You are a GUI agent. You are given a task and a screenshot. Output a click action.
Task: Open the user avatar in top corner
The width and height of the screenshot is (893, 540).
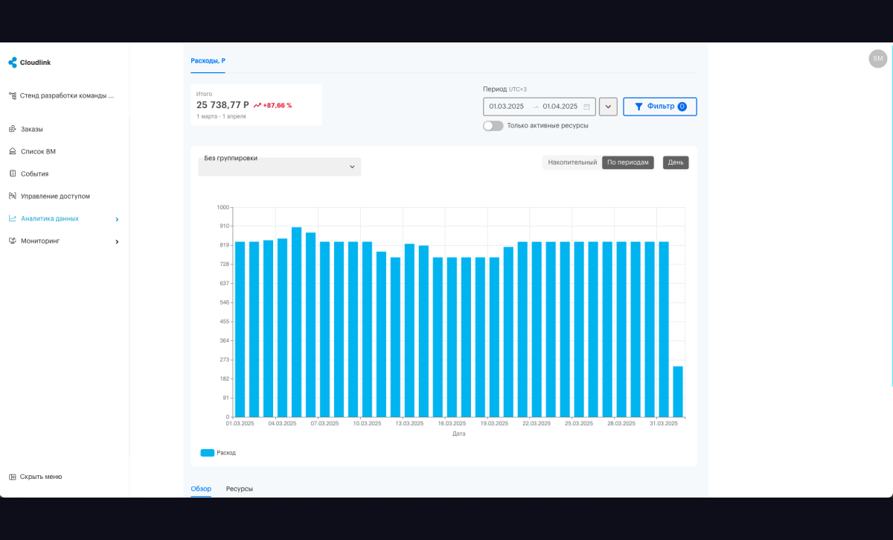tap(878, 59)
